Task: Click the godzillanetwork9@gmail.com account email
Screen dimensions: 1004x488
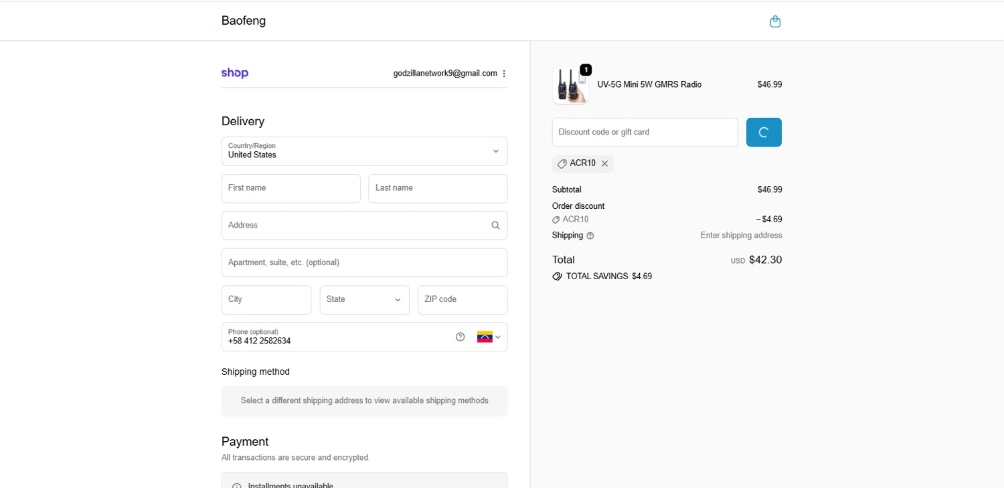Action: pos(445,74)
